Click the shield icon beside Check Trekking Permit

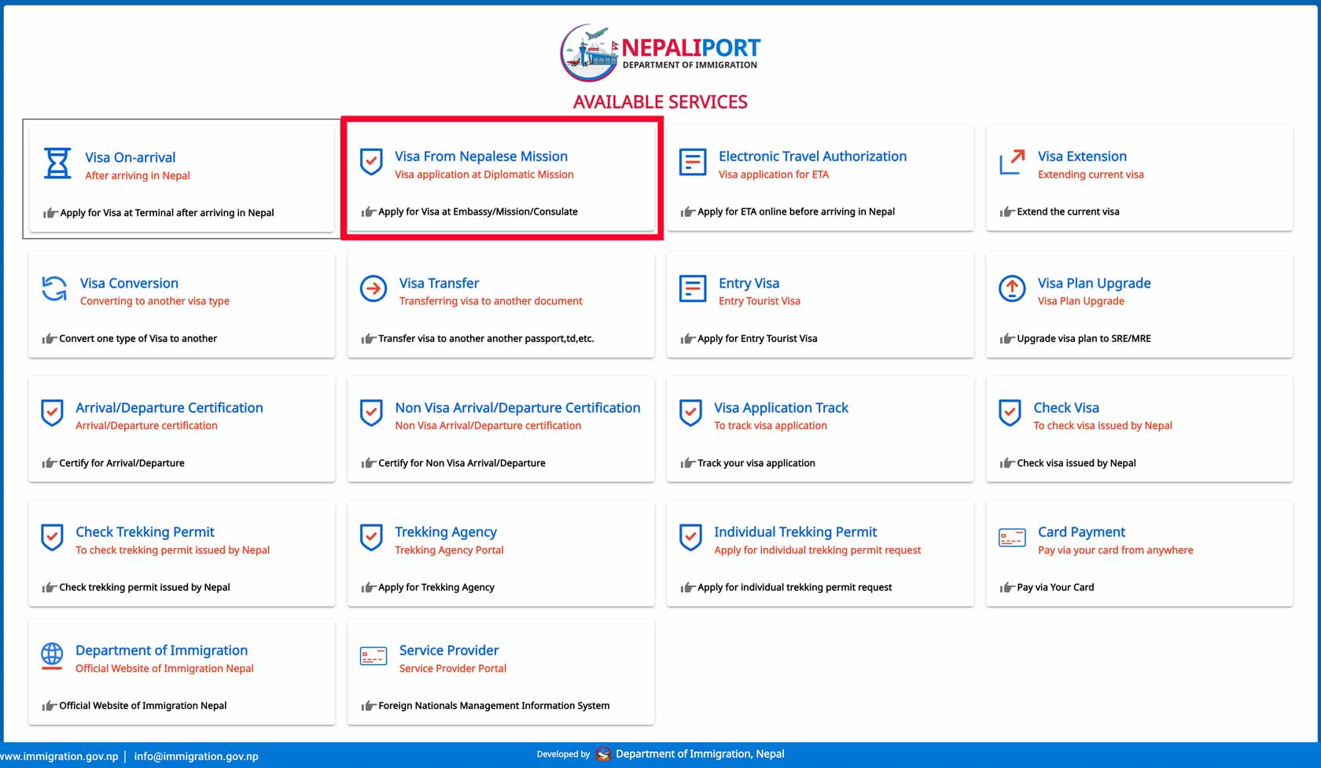[52, 538]
